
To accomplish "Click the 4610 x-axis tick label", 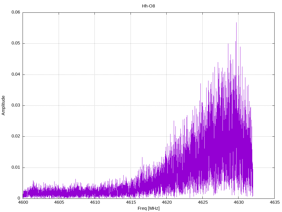I will pos(95,202).
